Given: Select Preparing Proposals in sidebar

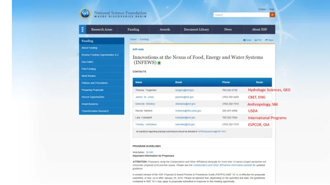Looking at the screenshot, I should (101, 90).
